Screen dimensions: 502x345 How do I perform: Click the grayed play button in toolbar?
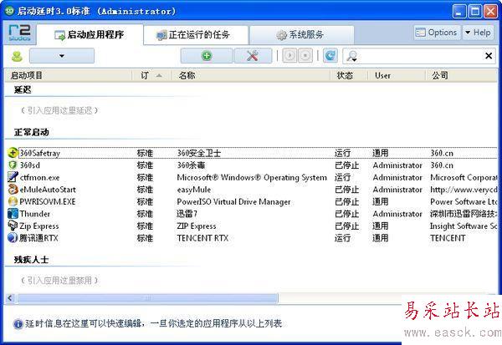pyautogui.click(x=289, y=56)
